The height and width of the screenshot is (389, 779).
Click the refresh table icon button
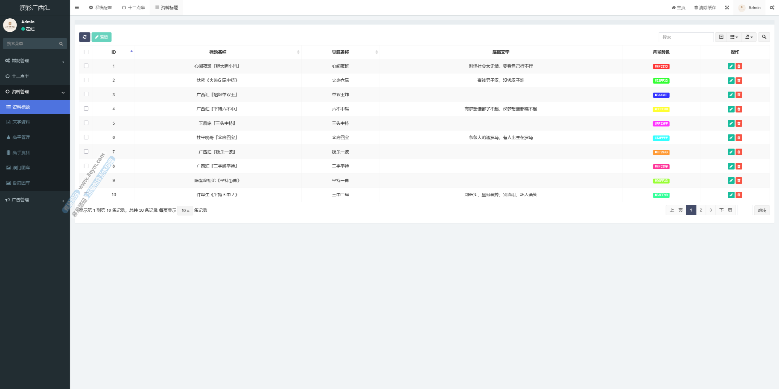pos(85,37)
